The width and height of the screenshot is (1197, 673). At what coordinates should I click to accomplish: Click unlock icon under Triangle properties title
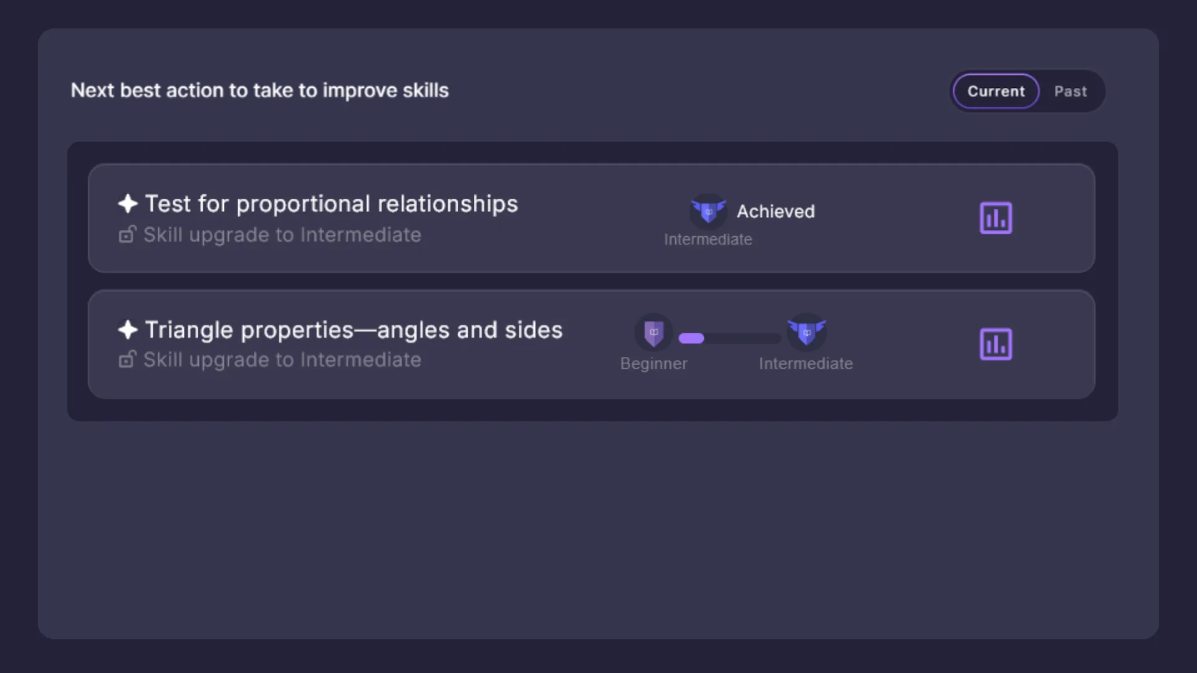127,360
